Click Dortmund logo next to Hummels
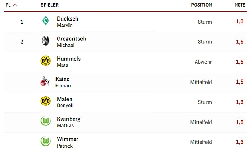Viewport: 250px width, 151px height. pyautogui.click(x=46, y=61)
